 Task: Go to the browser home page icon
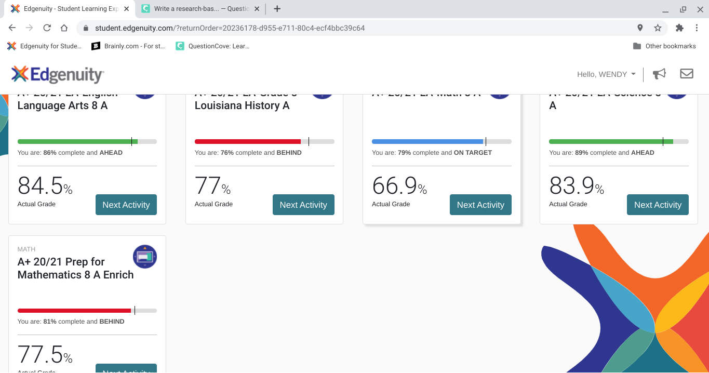[64, 28]
